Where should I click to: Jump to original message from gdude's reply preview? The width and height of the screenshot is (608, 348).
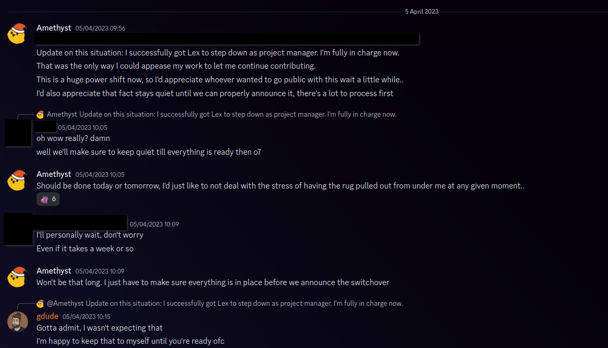coord(244,304)
